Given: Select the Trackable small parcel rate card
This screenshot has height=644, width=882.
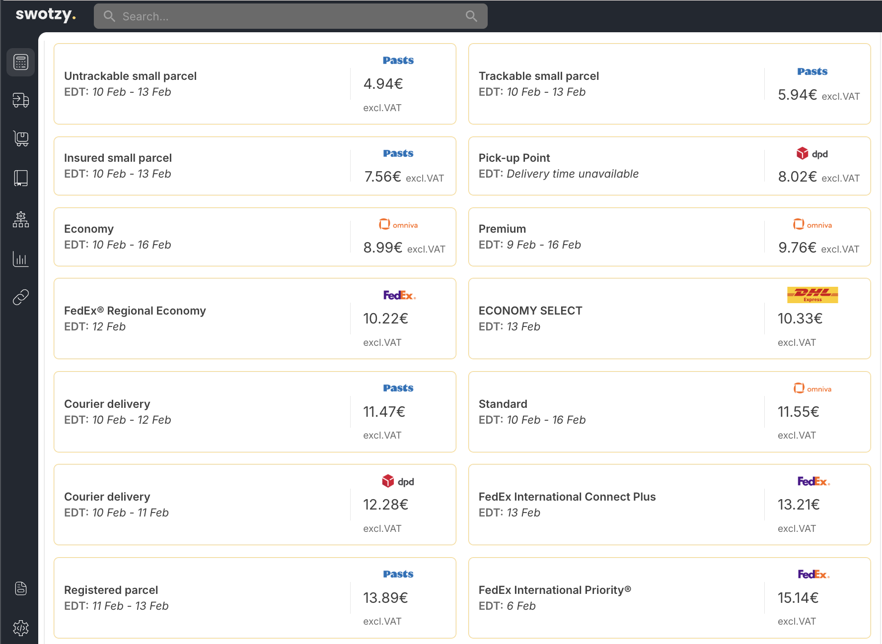Looking at the screenshot, I should coord(669,84).
